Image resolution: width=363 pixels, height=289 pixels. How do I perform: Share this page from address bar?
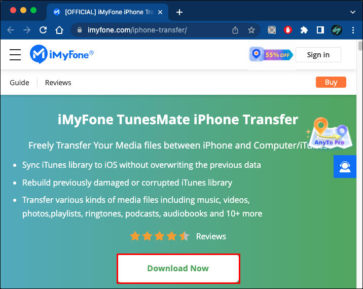pos(235,30)
